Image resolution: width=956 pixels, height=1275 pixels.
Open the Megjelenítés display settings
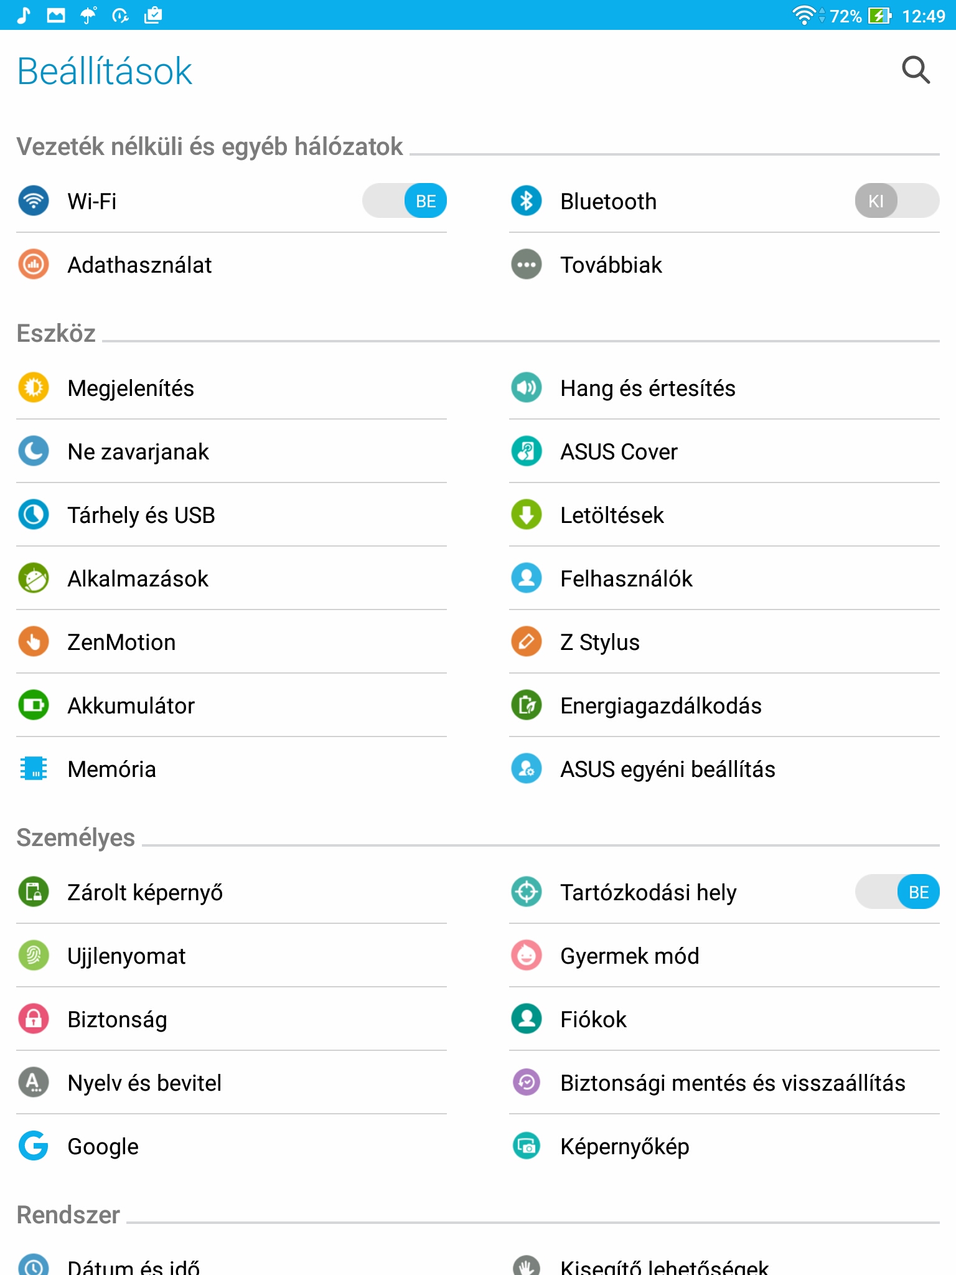[x=232, y=388]
